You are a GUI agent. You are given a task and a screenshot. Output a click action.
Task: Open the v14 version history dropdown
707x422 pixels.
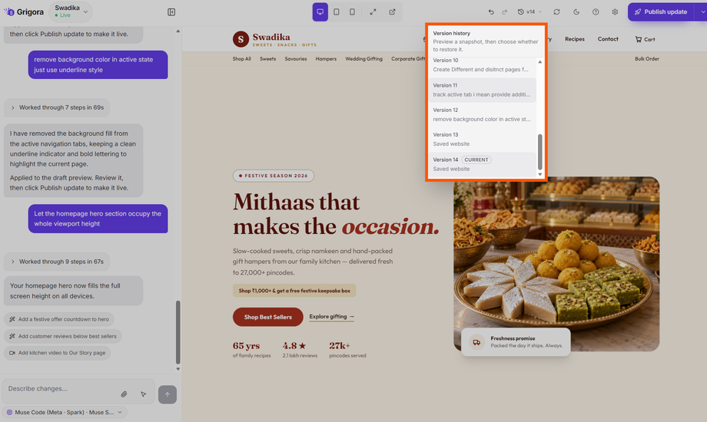(x=529, y=12)
